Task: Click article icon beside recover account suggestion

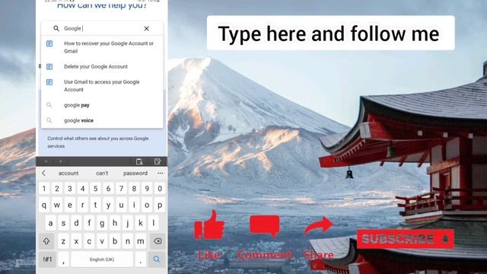Action: pos(49,43)
